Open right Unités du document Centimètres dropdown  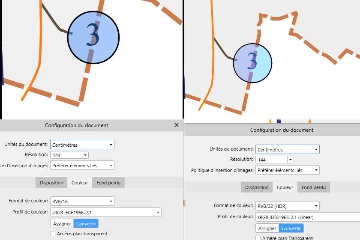pyautogui.click(x=288, y=149)
